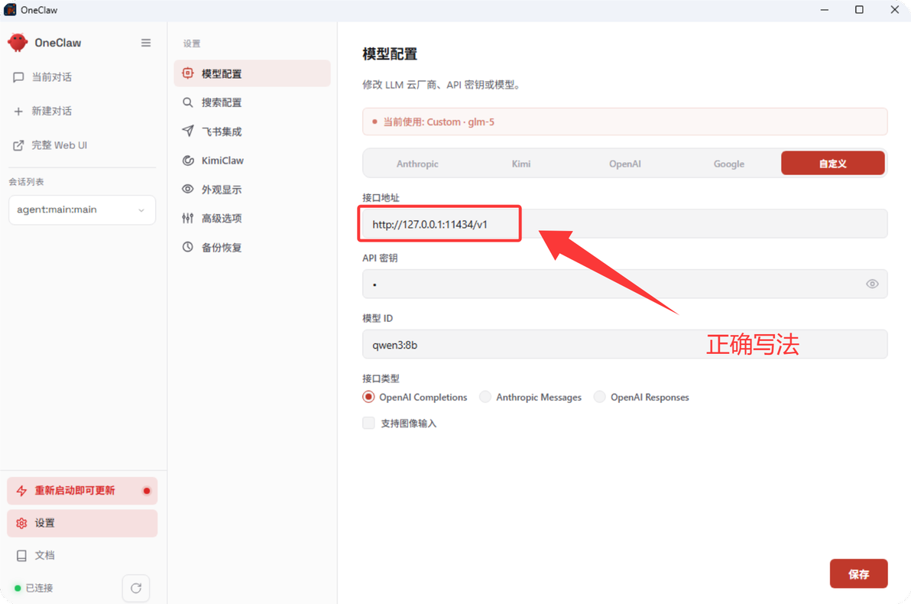Switch to Anthropic provider tab
This screenshot has width=911, height=604.
click(417, 164)
